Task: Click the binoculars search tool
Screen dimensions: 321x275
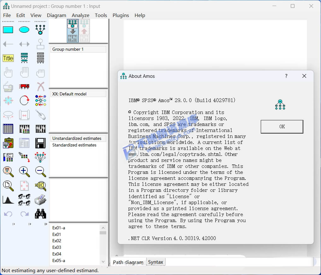Action: (41, 214)
